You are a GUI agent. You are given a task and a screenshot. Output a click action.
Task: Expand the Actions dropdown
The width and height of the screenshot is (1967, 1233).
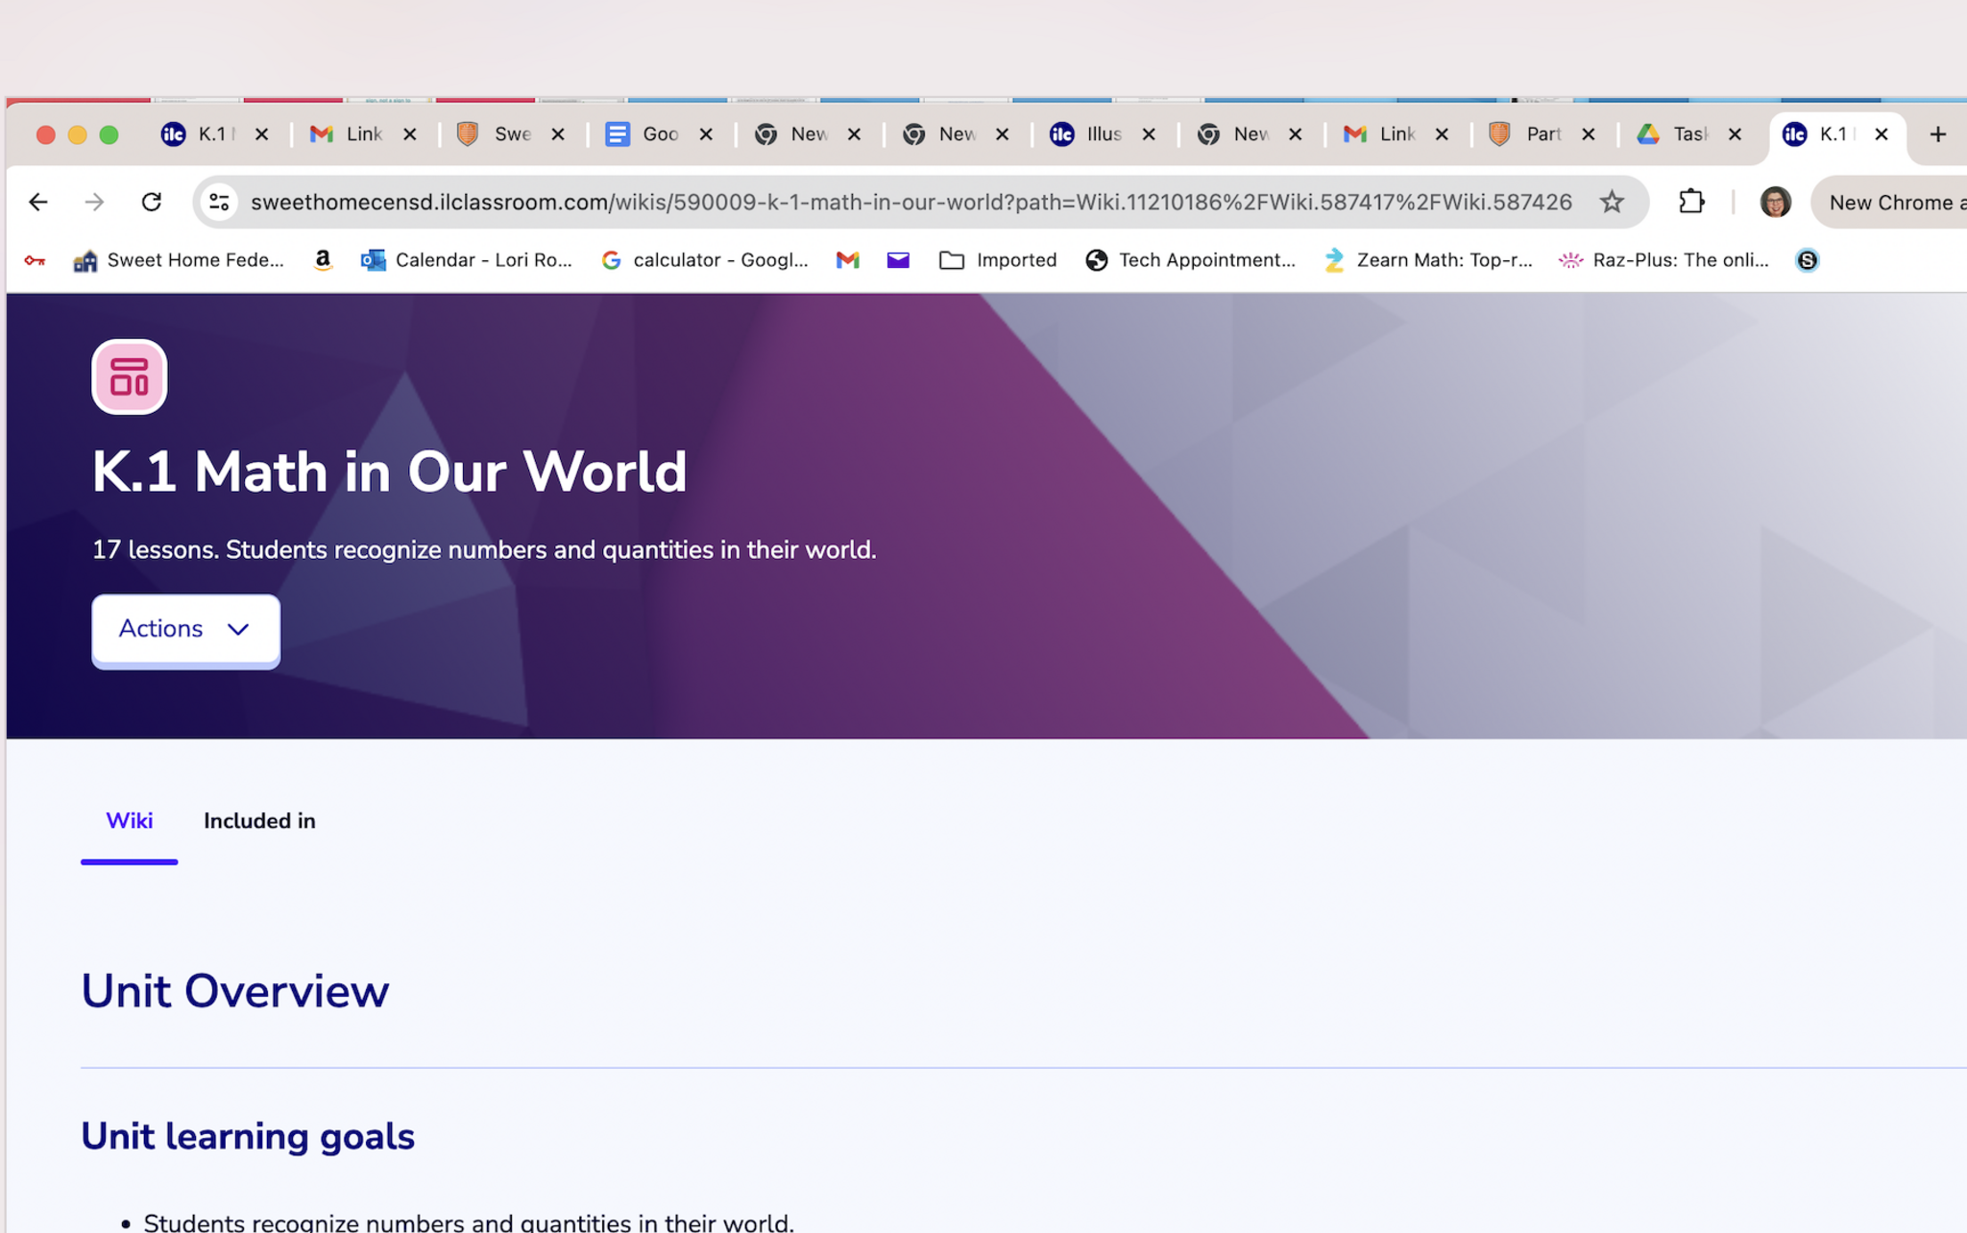pos(185,629)
